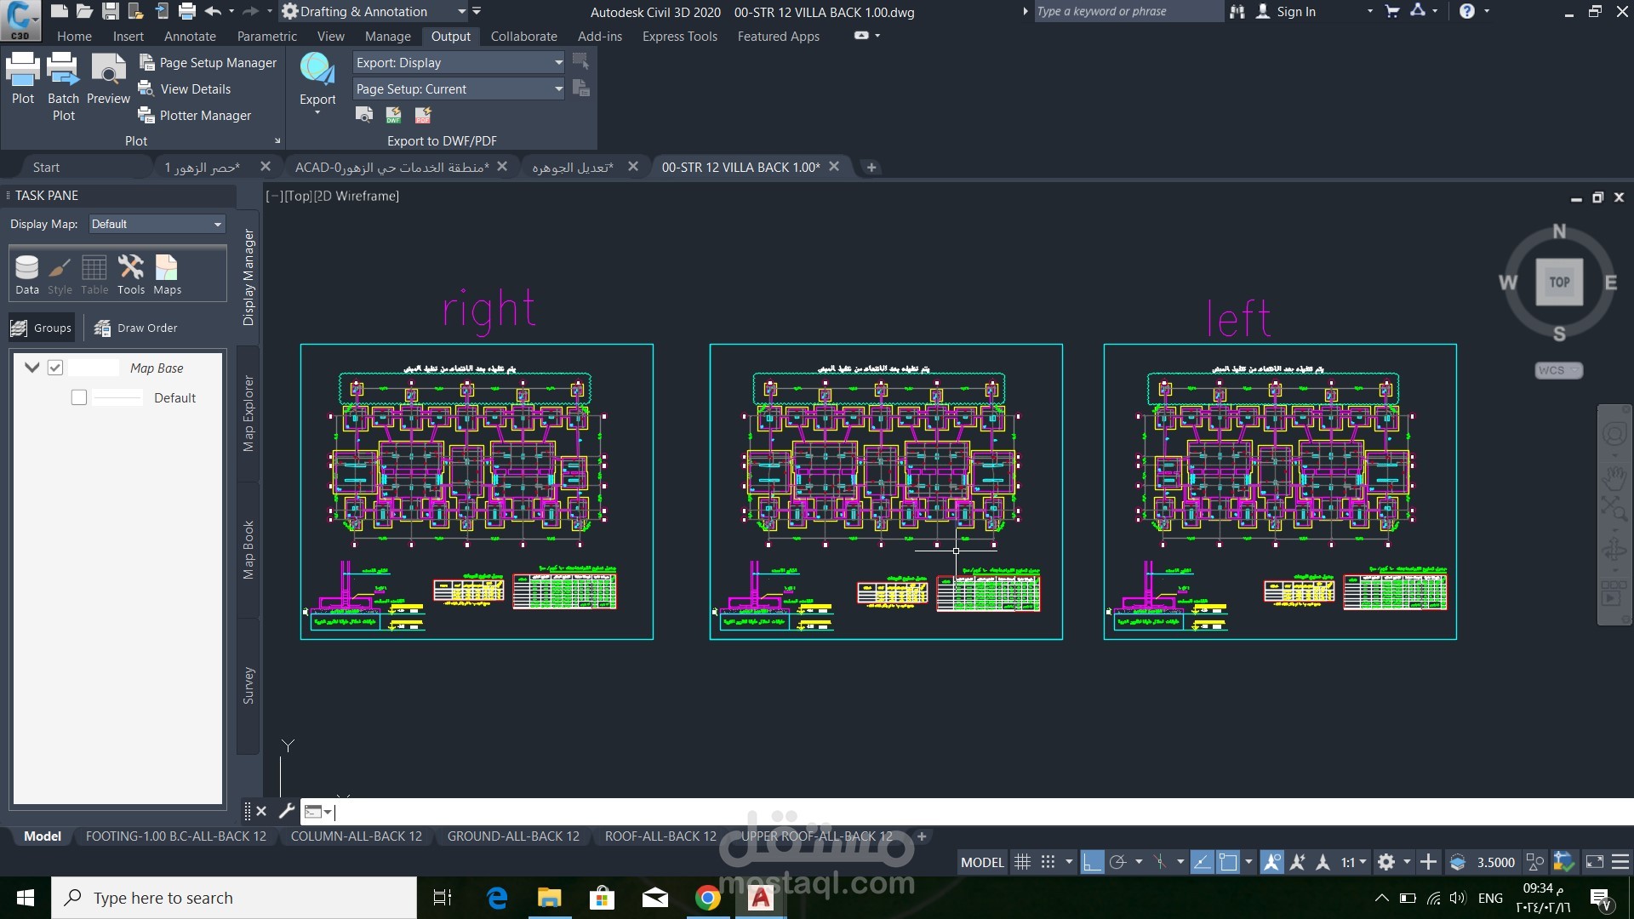Viewport: 1634px width, 919px height.
Task: Uncheck the Map Base layer checkbox
Action: 55,368
